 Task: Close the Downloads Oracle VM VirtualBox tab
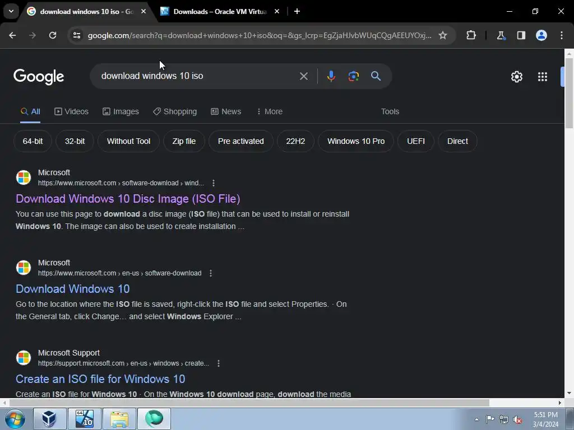[277, 11]
